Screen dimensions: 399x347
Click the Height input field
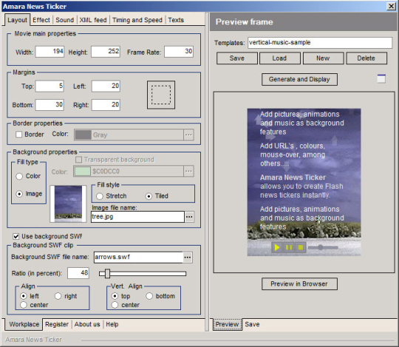click(x=106, y=52)
